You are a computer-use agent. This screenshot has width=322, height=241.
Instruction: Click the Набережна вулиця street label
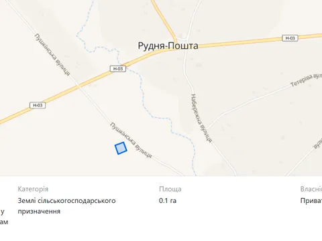pos(201,118)
